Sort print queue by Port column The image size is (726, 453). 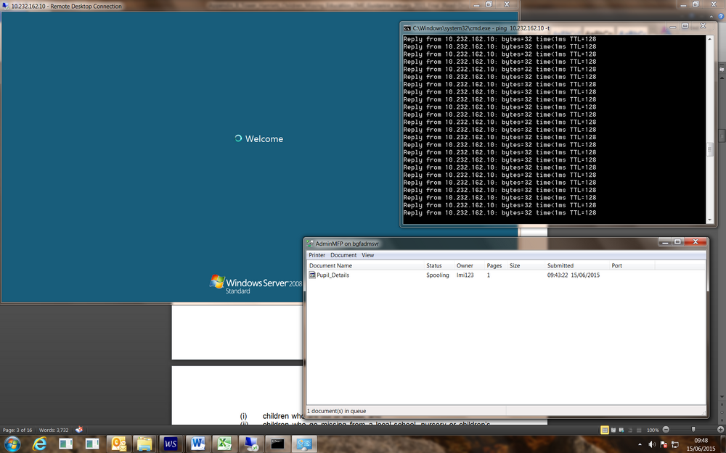pos(632,266)
